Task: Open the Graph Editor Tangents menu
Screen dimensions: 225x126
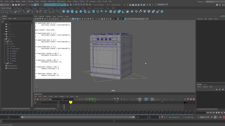Action: pos(62,97)
